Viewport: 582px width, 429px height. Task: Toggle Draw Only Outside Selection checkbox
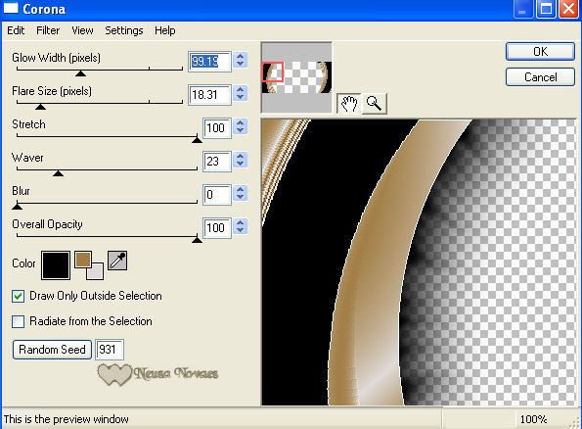click(x=19, y=297)
